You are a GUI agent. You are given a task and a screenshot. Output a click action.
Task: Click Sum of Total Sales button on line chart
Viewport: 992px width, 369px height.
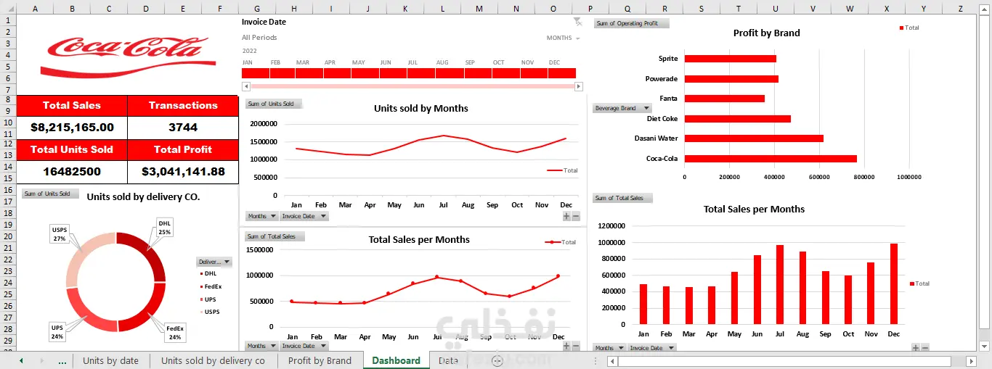(x=275, y=236)
